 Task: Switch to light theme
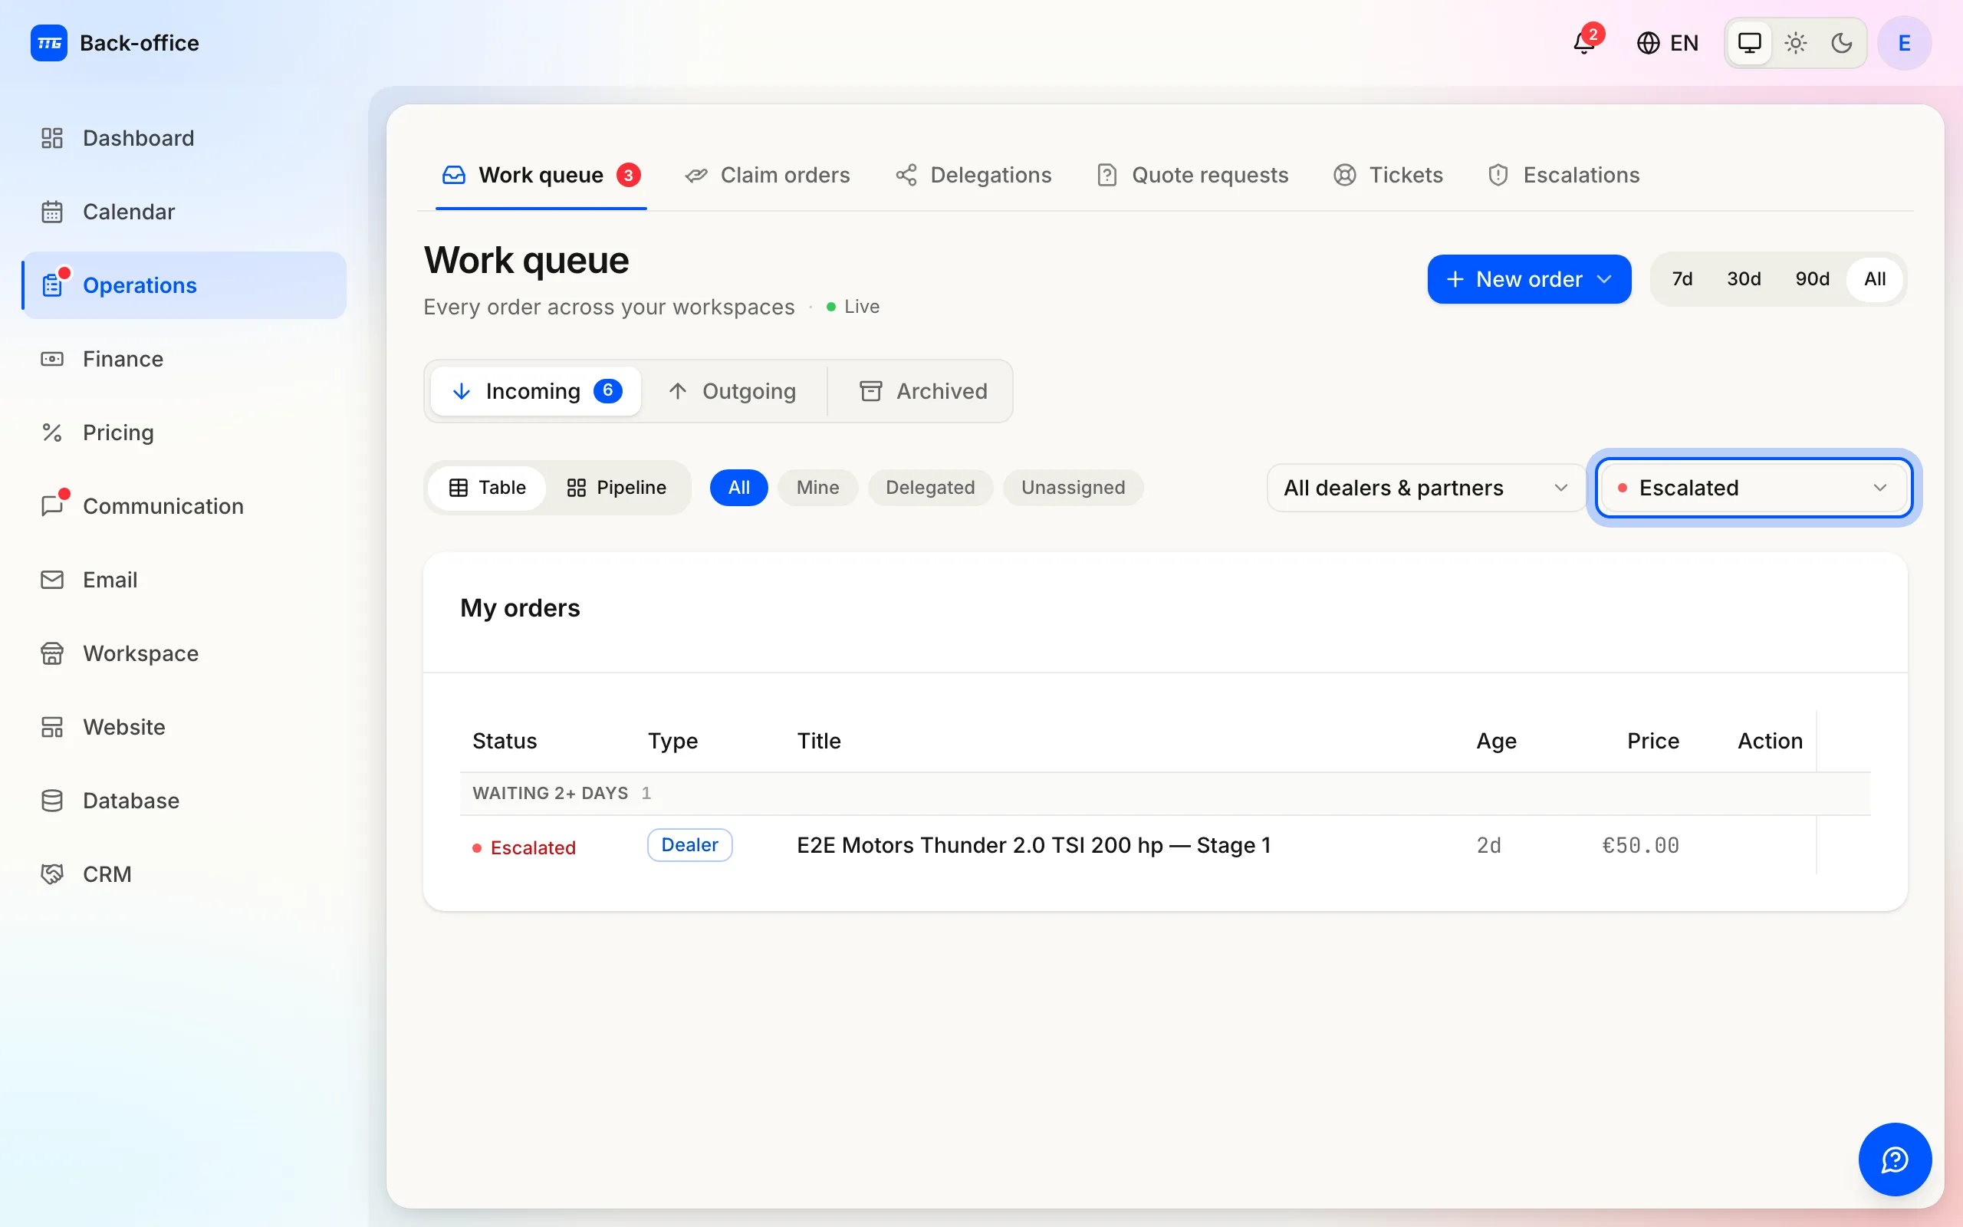[x=1796, y=43]
